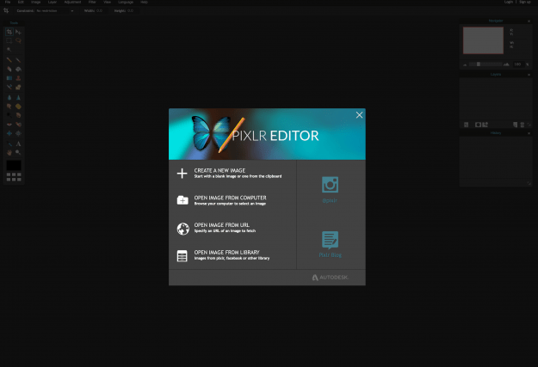This screenshot has height=367, width=538.
Task: Open the Help menu
Action: 144,2
